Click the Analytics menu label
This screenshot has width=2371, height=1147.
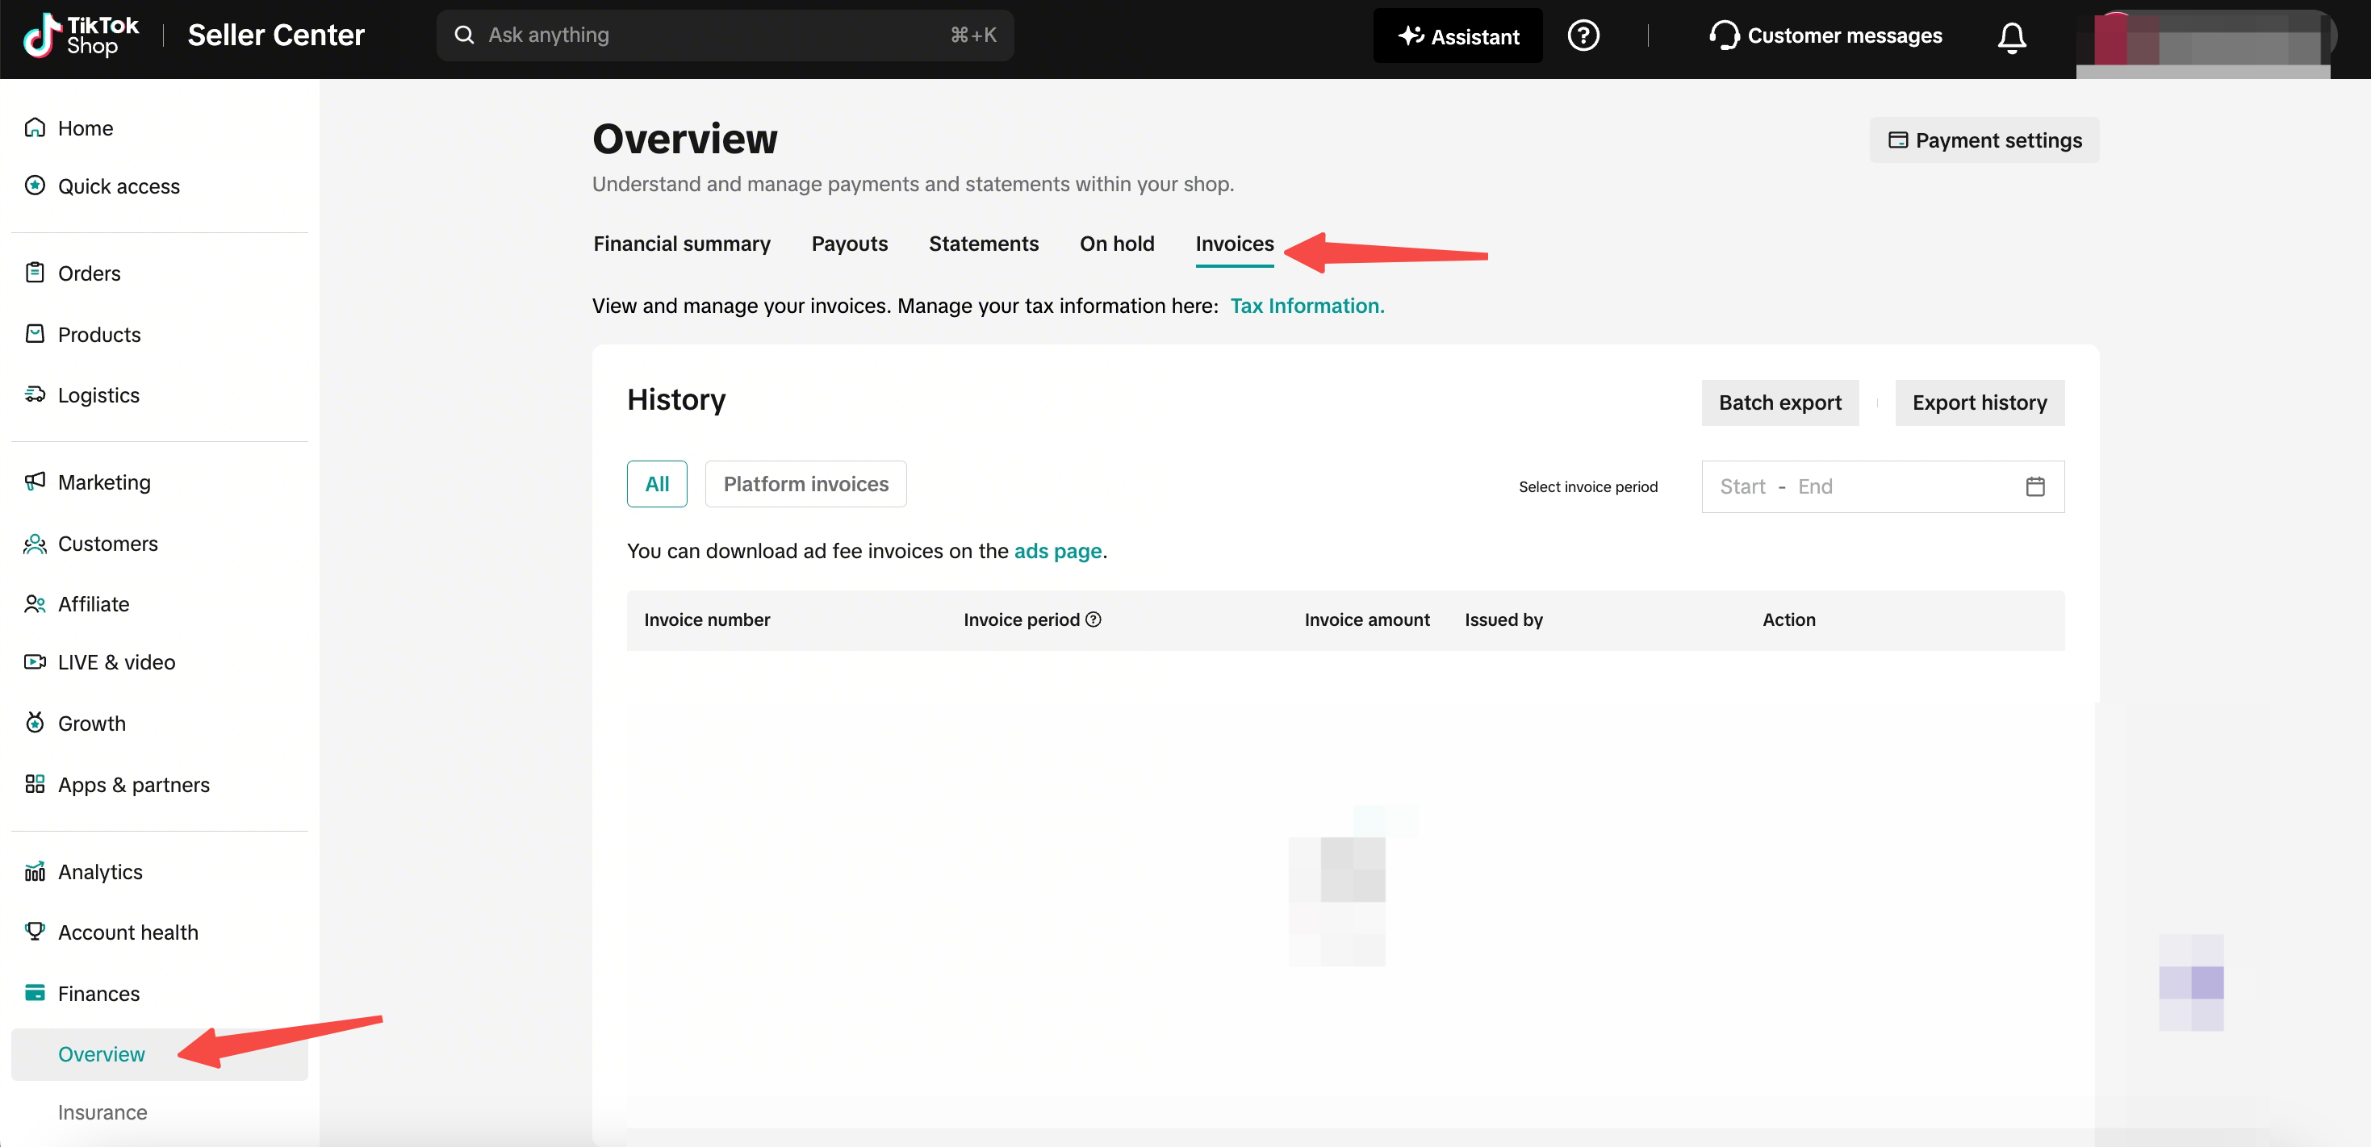click(x=100, y=871)
